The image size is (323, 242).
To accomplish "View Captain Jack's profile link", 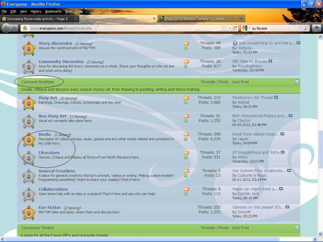I will [x=248, y=194].
